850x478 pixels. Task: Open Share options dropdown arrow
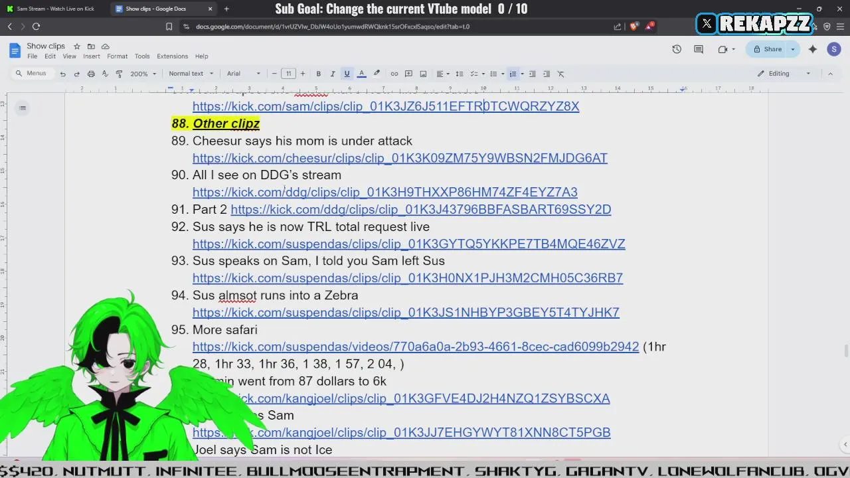point(793,49)
